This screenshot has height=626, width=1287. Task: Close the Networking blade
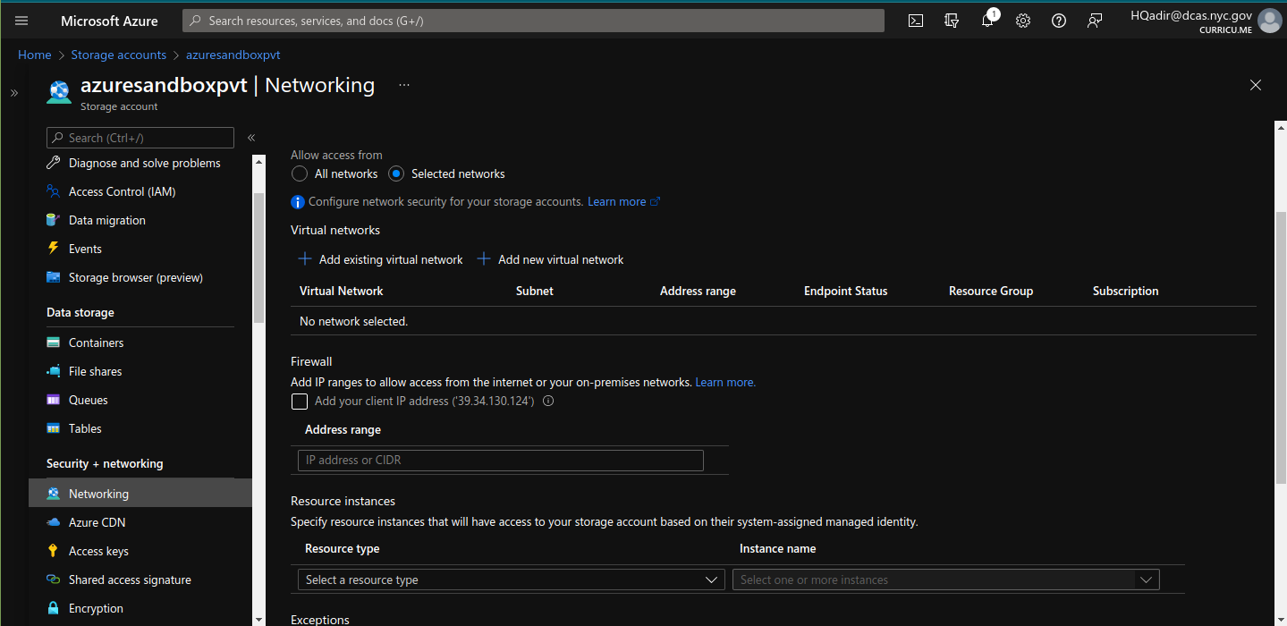coord(1256,85)
